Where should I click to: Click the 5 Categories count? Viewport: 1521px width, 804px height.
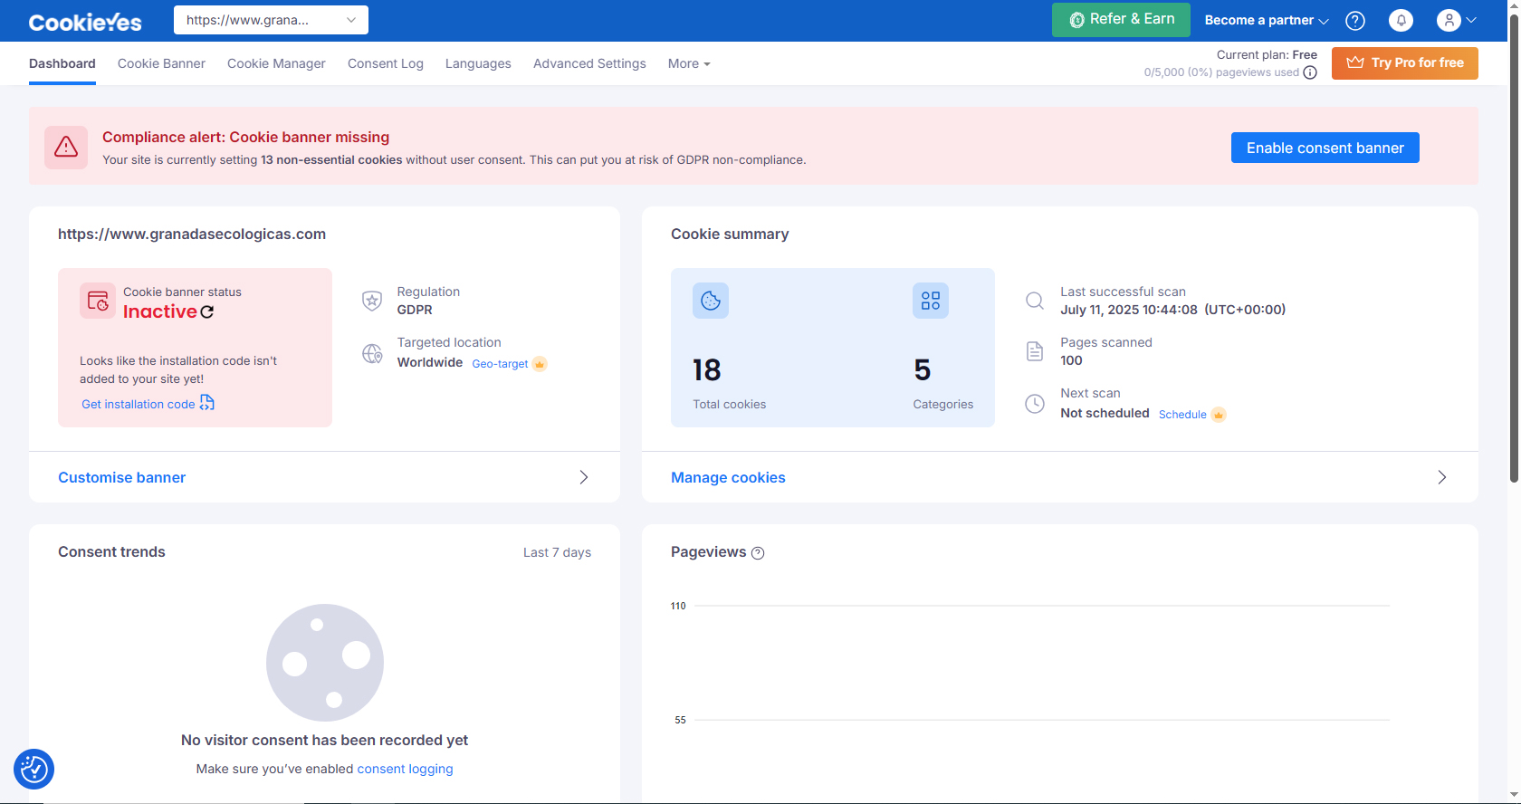[x=922, y=369]
